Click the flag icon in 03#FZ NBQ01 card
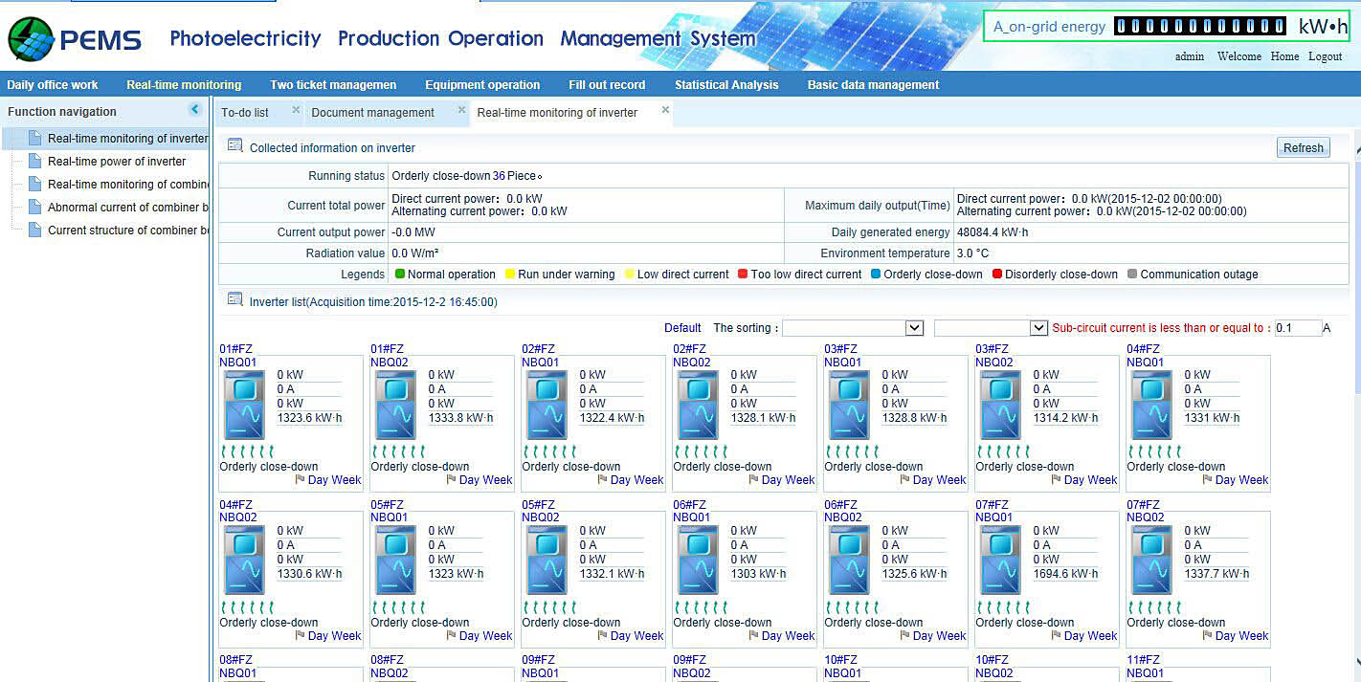 pos(904,480)
